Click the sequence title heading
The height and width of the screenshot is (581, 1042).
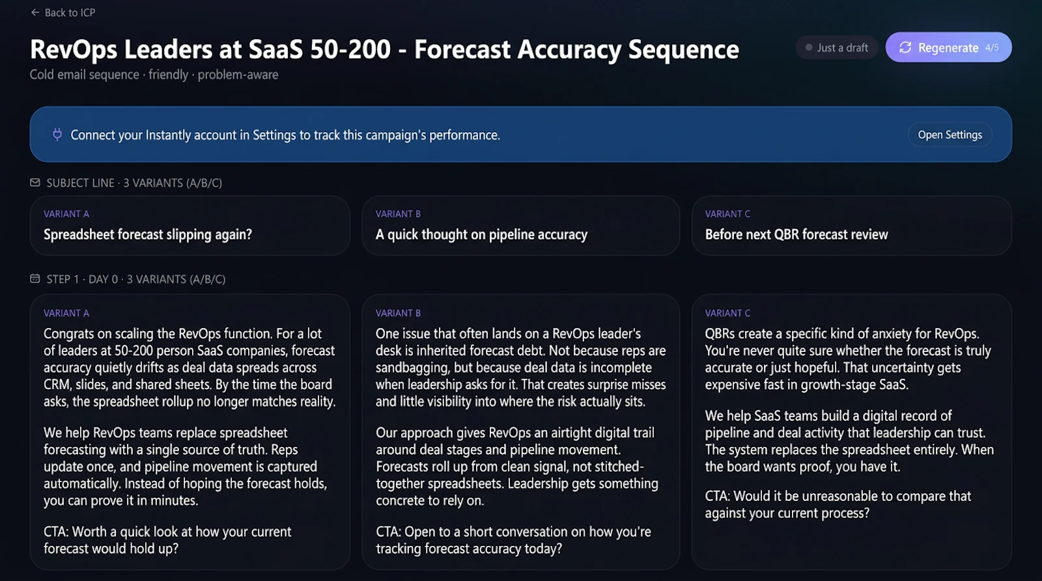click(384, 49)
